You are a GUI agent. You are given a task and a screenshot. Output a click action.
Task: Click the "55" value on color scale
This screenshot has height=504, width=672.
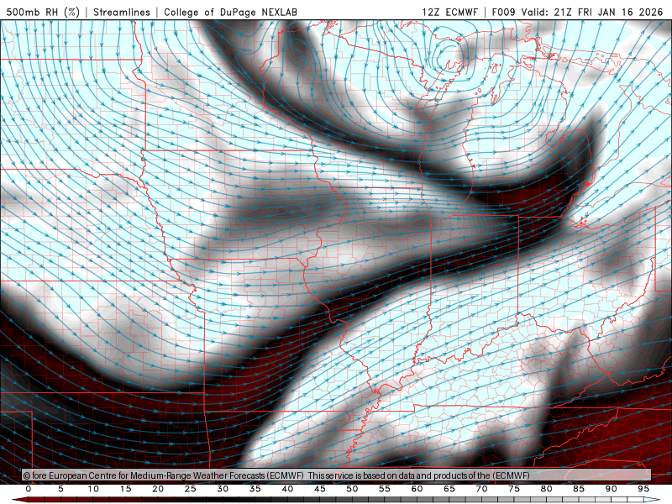(x=385, y=489)
